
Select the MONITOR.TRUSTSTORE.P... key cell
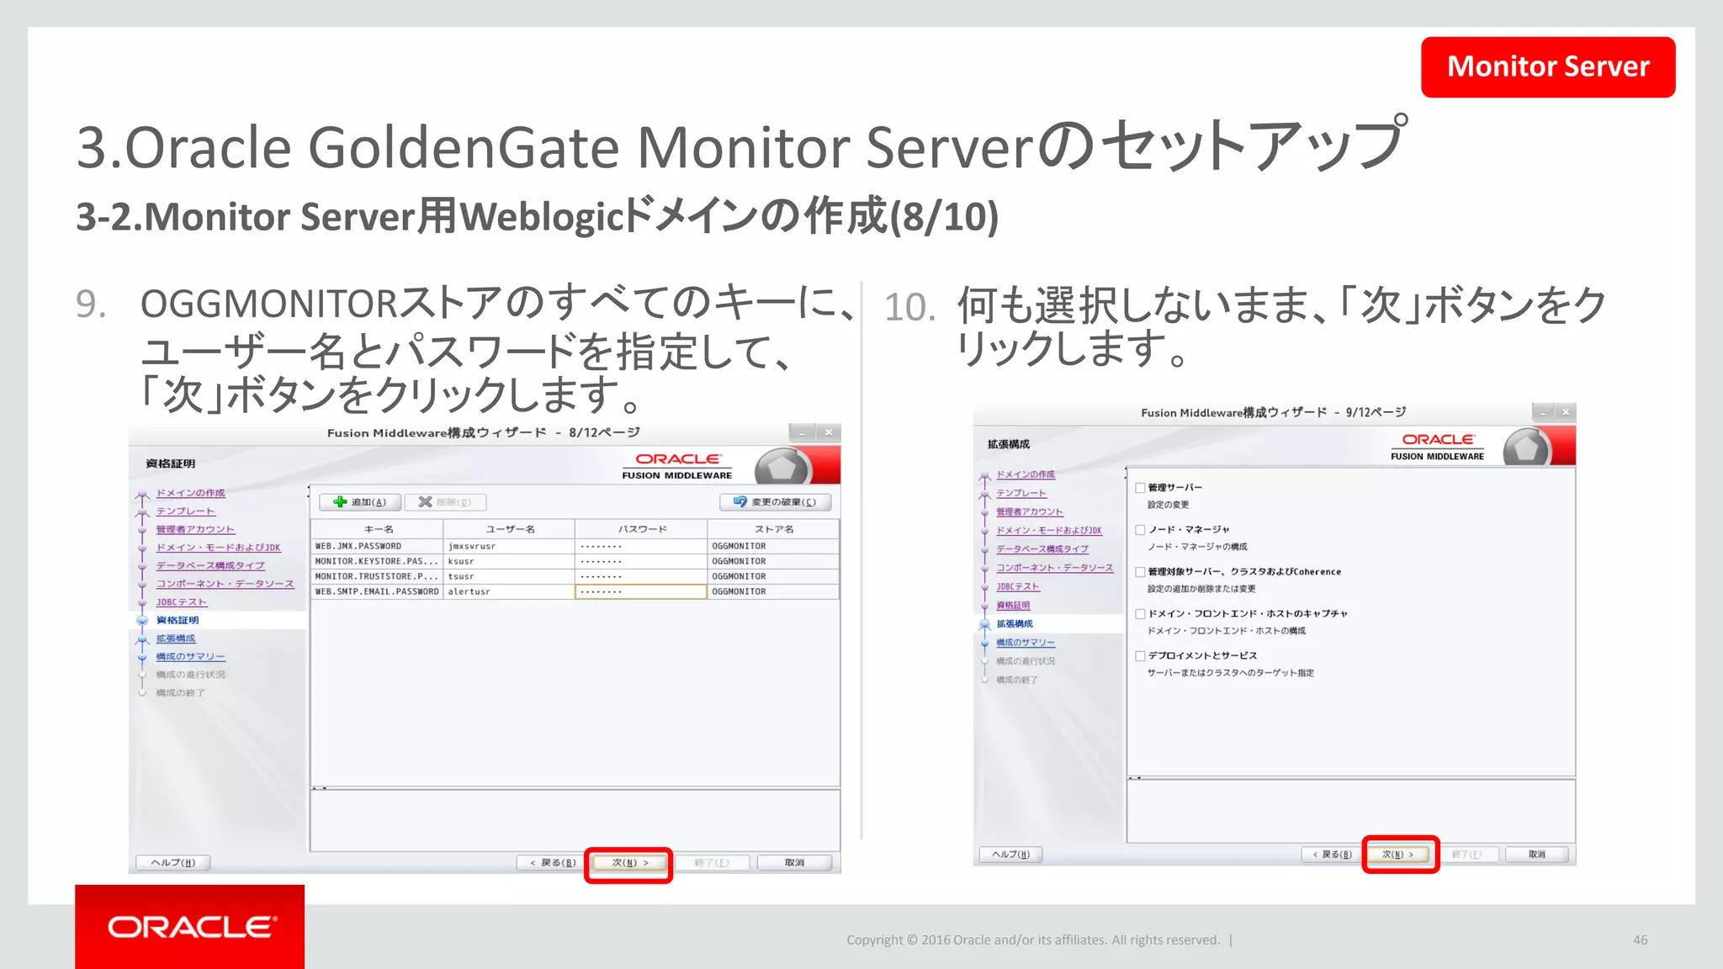(378, 576)
